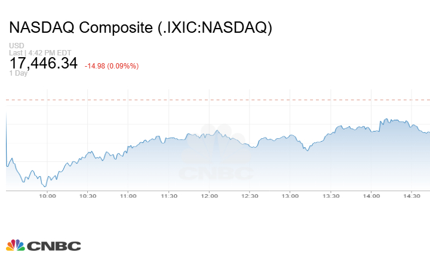The height and width of the screenshot is (268, 430).
Task: Click the 14:30 time axis label
Action: [411, 196]
